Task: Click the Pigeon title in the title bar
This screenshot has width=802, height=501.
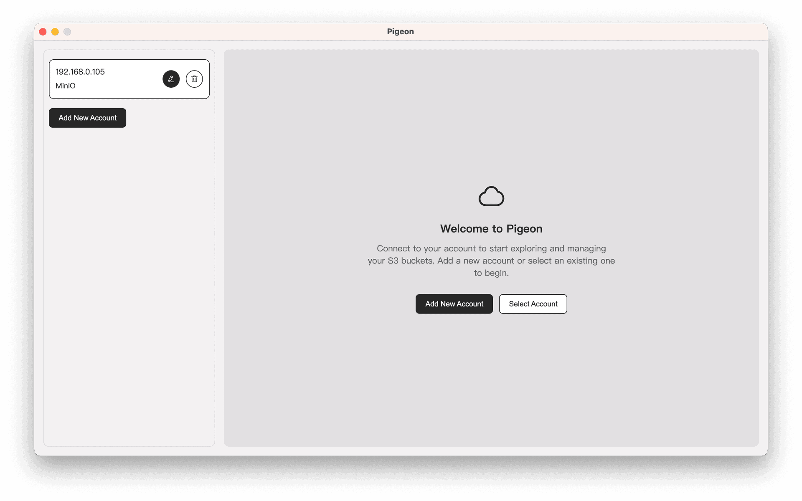Action: [x=400, y=32]
